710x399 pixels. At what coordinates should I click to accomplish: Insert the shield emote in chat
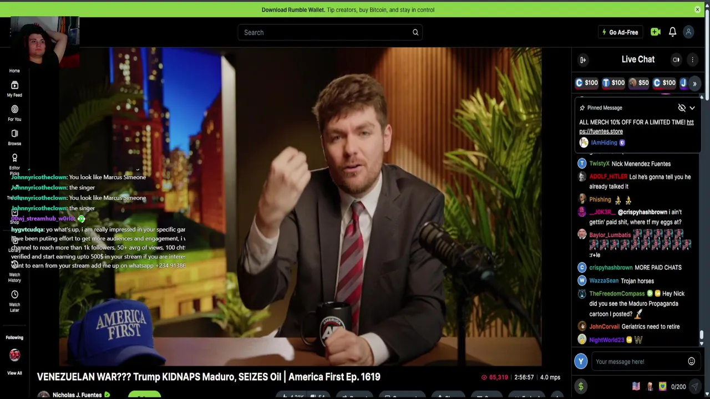[x=662, y=386]
